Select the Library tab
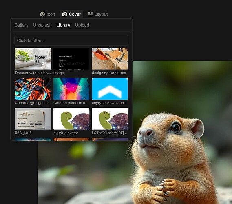 [x=63, y=25]
